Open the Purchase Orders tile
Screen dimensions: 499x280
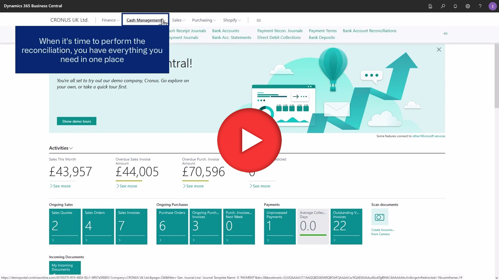[172, 227]
